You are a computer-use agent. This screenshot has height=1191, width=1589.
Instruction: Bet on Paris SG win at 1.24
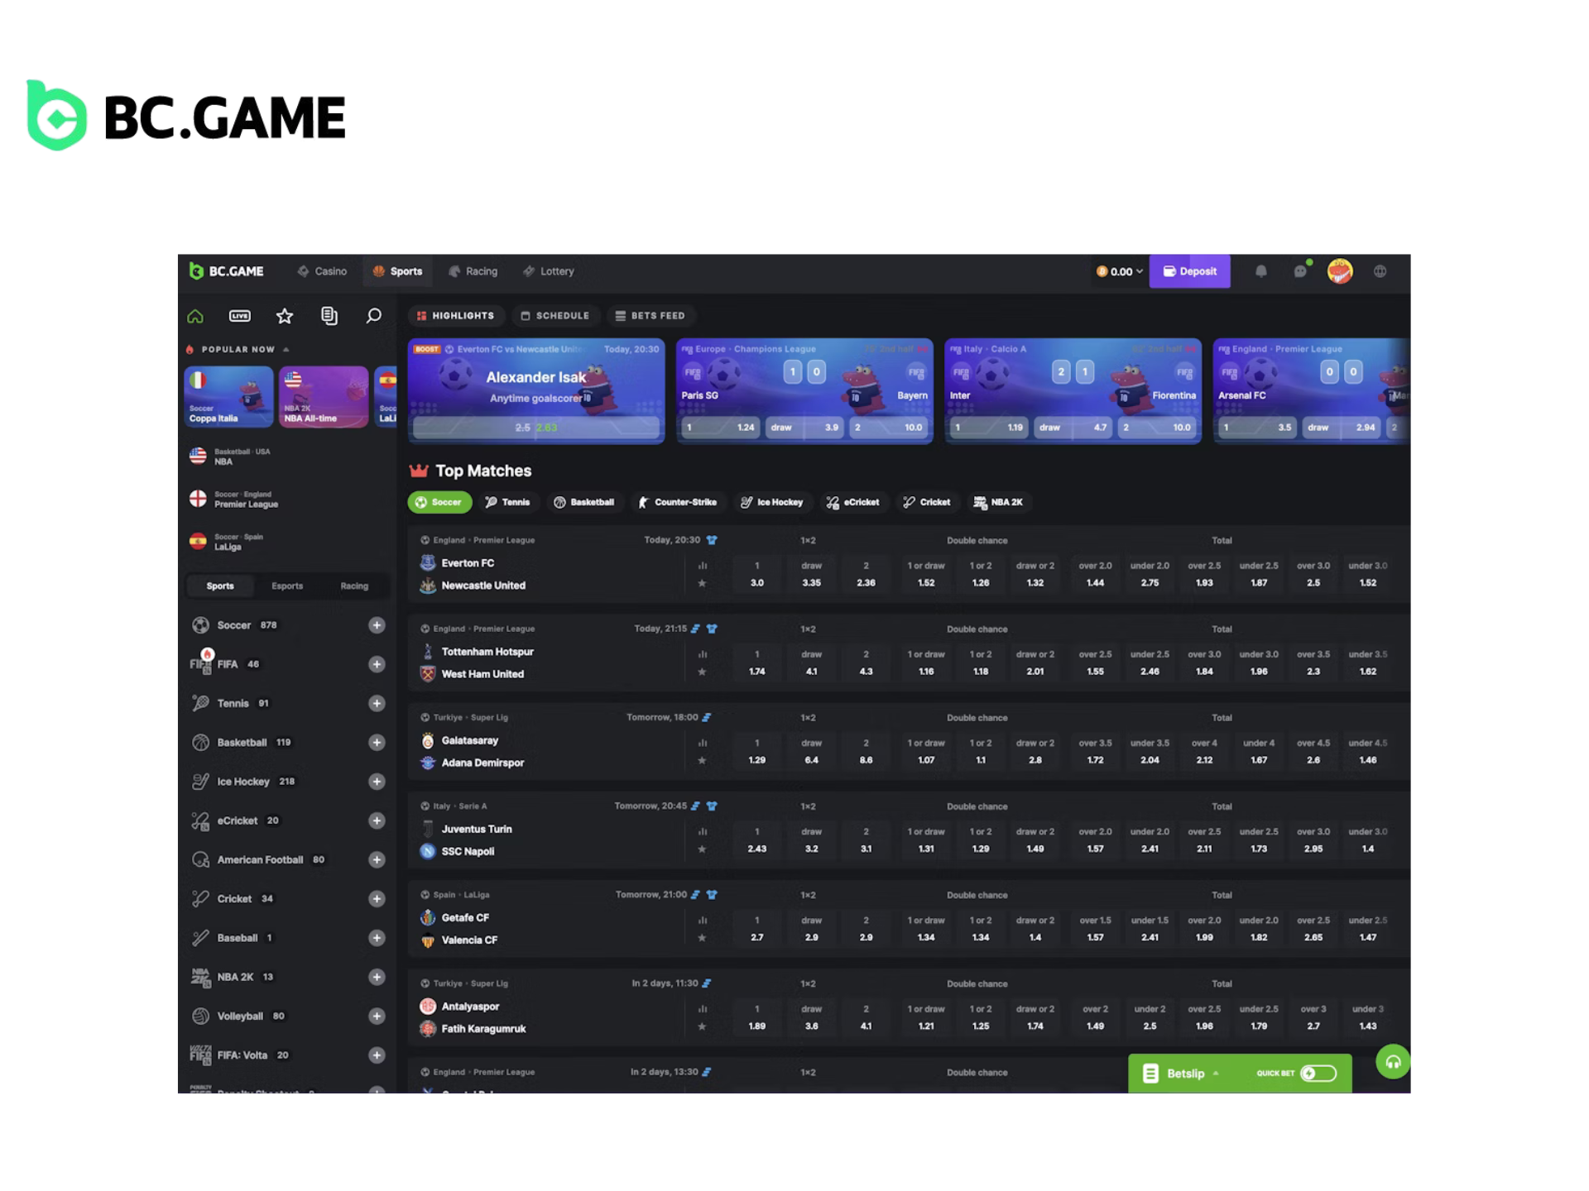[721, 428]
